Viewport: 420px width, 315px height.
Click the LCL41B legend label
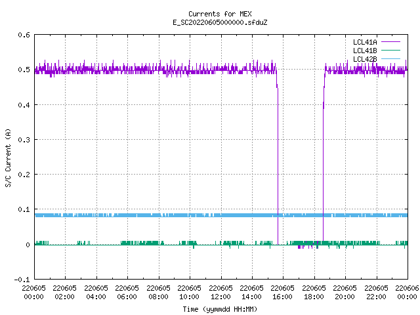click(365, 51)
